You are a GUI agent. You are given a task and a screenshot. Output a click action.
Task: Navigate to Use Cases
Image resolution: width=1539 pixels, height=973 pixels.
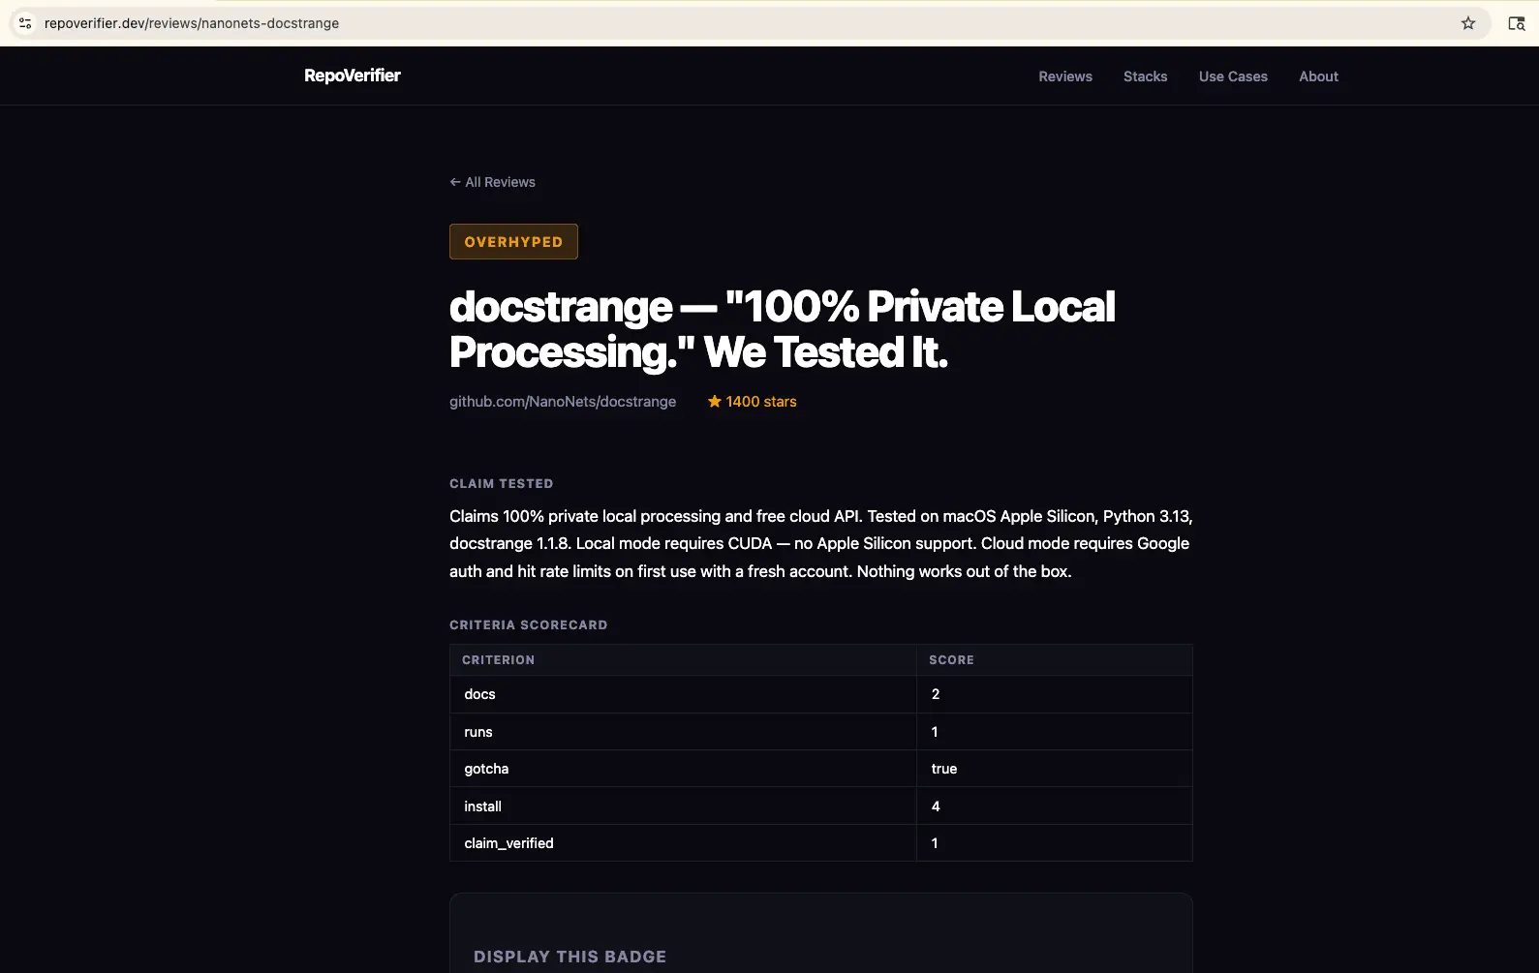coord(1233,76)
